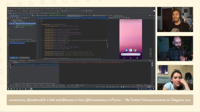Open Commit panel gear settings
The height and width of the screenshot is (112, 200).
32,16
